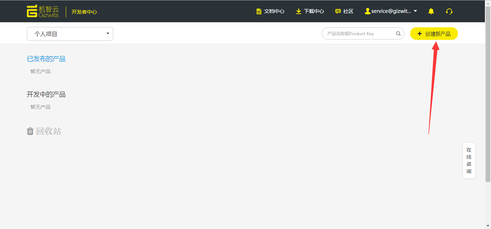491x229 pixels.
Task: Select the 已发布的产品 link
Action: tap(46, 59)
